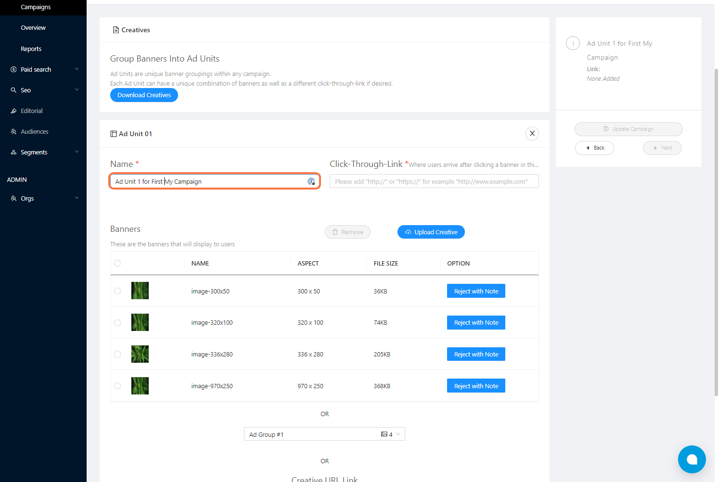Go to Overview in the sidebar
The image size is (718, 482).
33,28
